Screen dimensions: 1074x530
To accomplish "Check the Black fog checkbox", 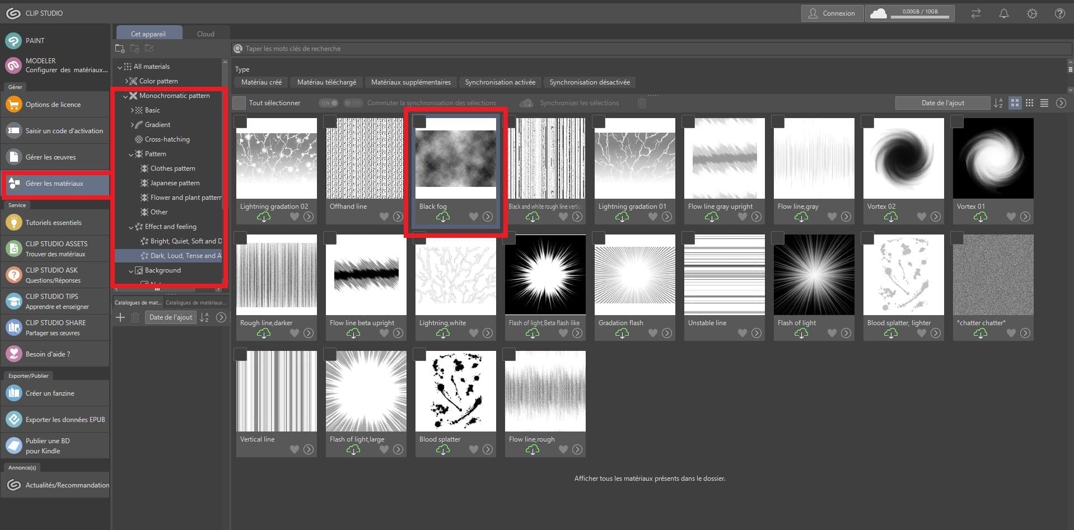I will pyautogui.click(x=419, y=121).
